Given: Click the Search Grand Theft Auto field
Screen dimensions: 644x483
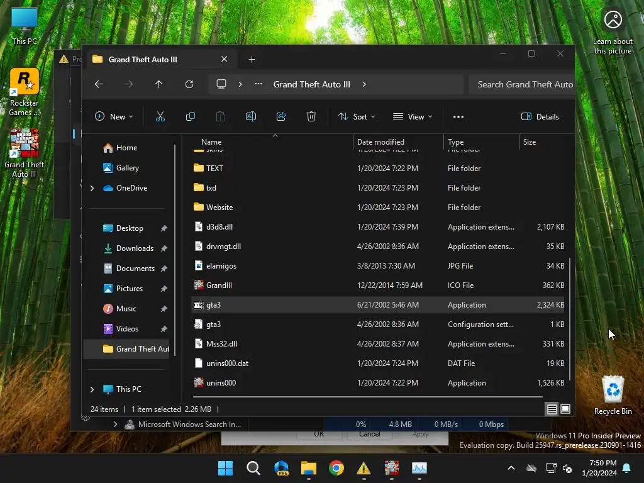Looking at the screenshot, I should point(521,84).
